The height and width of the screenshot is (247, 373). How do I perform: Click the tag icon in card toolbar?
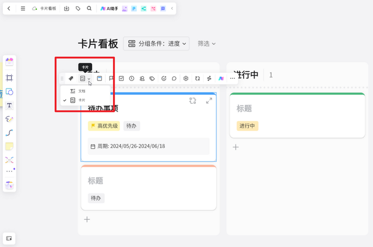pos(152,79)
